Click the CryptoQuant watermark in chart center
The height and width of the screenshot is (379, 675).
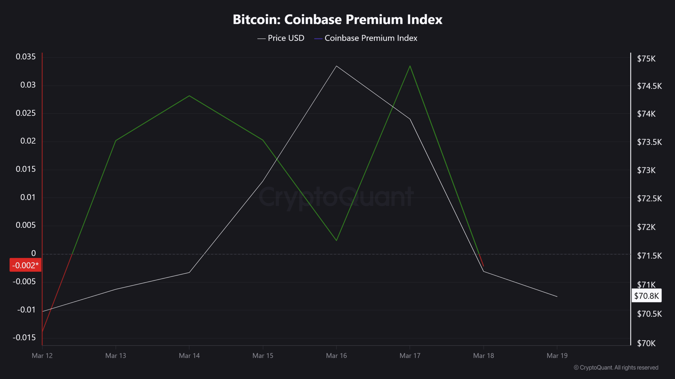[x=336, y=197]
